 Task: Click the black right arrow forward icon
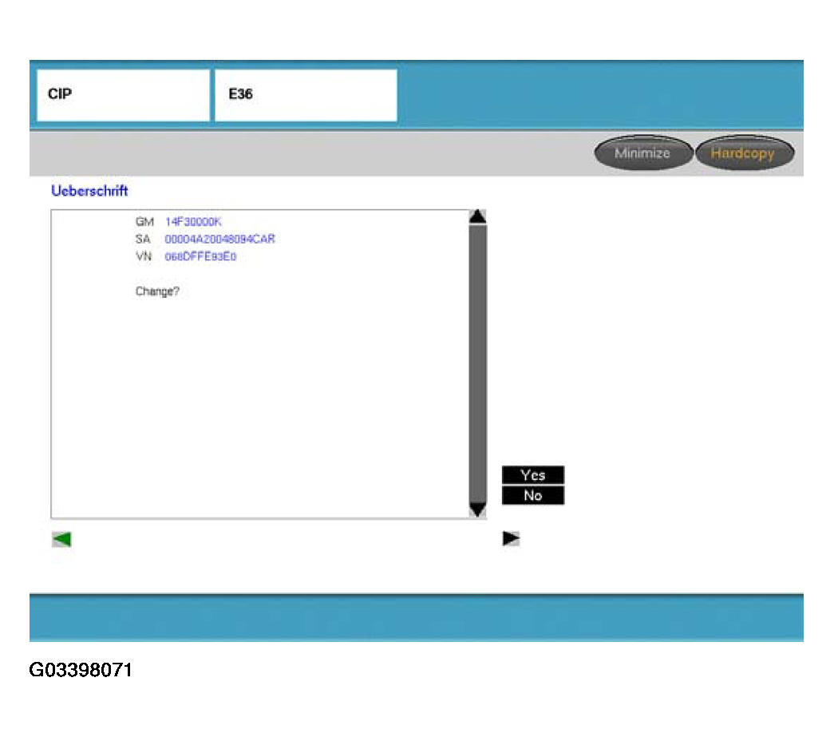coord(511,539)
